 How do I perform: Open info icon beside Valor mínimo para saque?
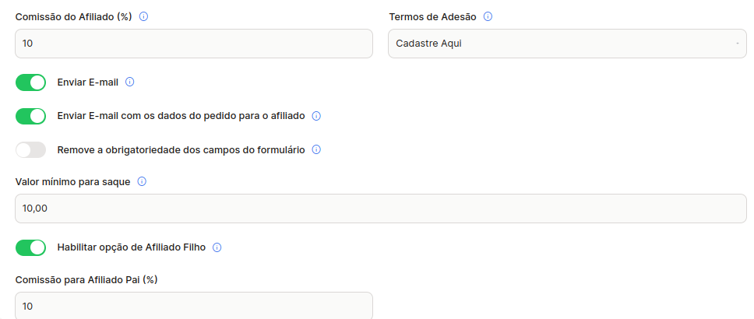[142, 182]
